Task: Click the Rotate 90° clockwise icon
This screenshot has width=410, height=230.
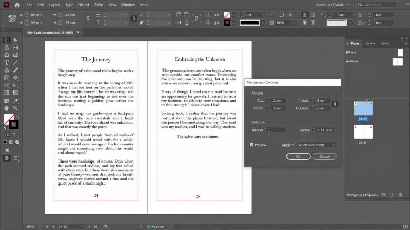Action: point(178,15)
